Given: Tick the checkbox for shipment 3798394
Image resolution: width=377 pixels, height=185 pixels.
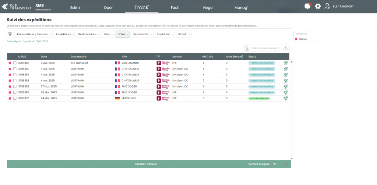Looking at the screenshot, I should click(15, 75).
